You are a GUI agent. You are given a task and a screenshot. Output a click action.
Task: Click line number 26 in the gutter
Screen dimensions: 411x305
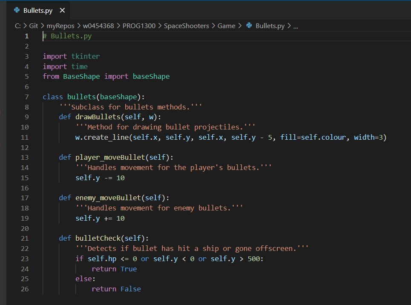tap(25, 289)
